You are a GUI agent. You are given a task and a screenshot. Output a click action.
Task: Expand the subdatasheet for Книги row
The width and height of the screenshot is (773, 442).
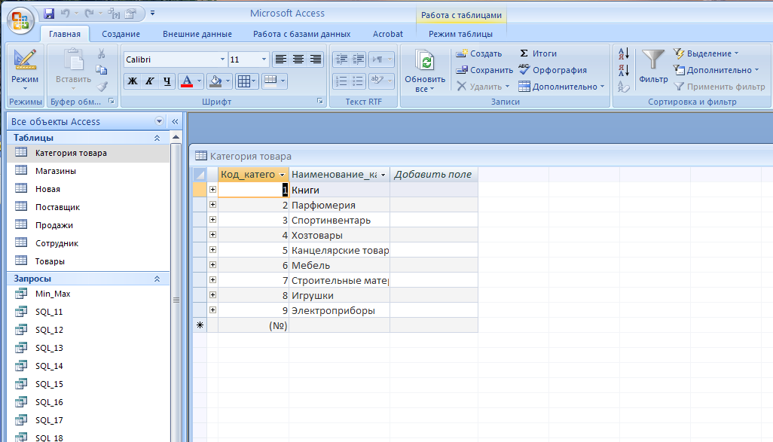pos(212,190)
